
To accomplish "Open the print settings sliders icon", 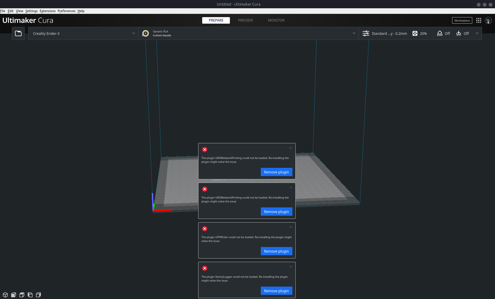I will (x=366, y=33).
